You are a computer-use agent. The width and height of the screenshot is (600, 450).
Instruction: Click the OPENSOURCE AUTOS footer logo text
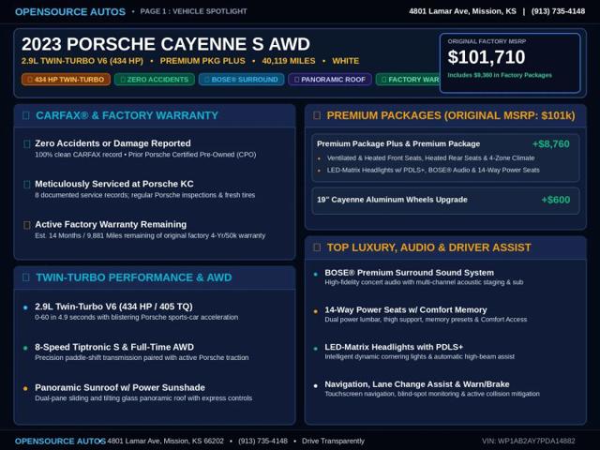[60, 442]
